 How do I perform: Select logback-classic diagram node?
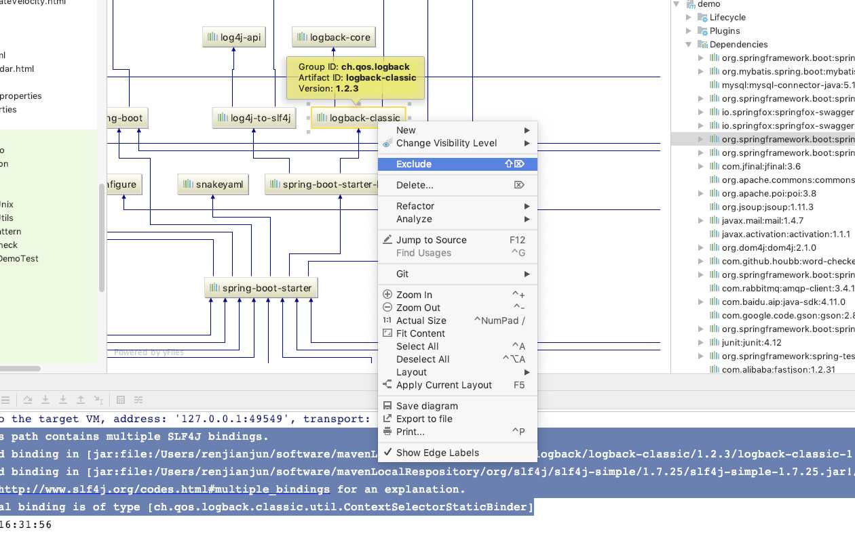(x=358, y=118)
